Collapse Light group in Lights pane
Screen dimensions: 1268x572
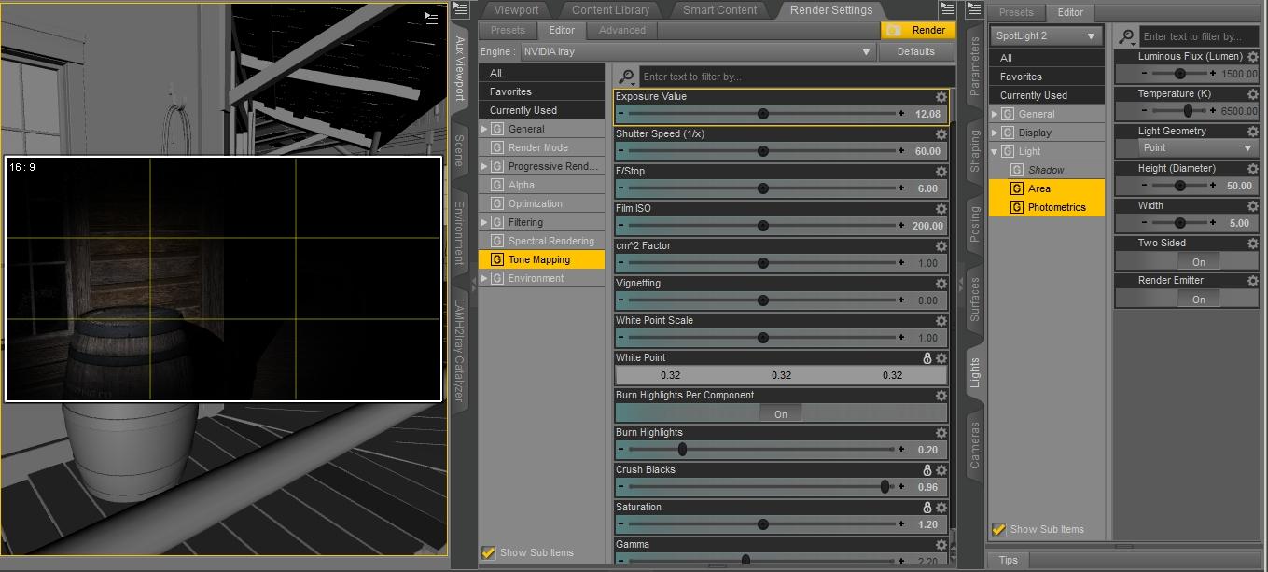point(995,151)
